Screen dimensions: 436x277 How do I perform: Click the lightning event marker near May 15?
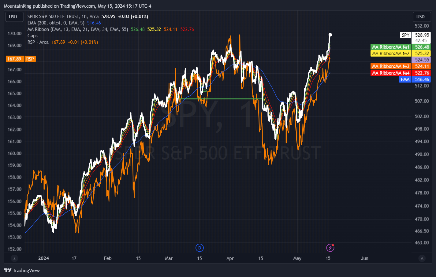330,248
